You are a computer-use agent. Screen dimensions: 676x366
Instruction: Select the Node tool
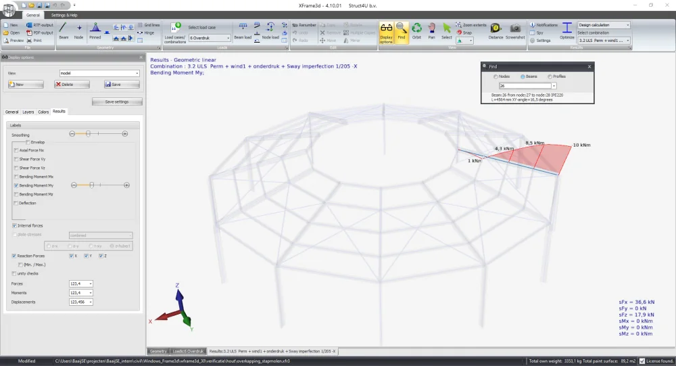click(78, 31)
